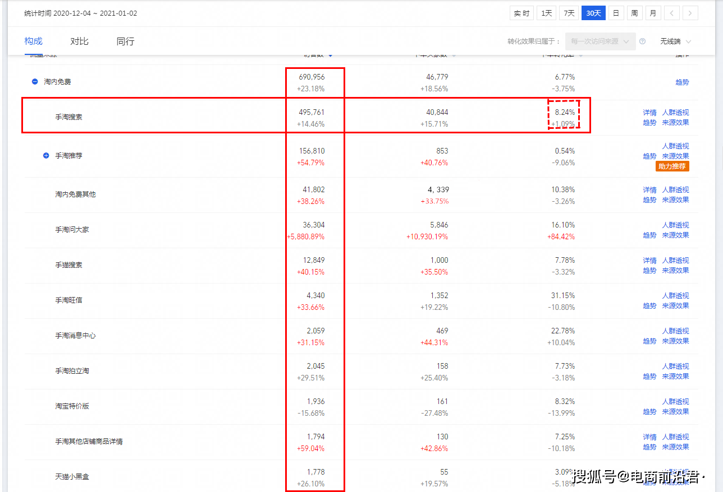
Task: Select the 30天 time range
Action: (x=593, y=13)
